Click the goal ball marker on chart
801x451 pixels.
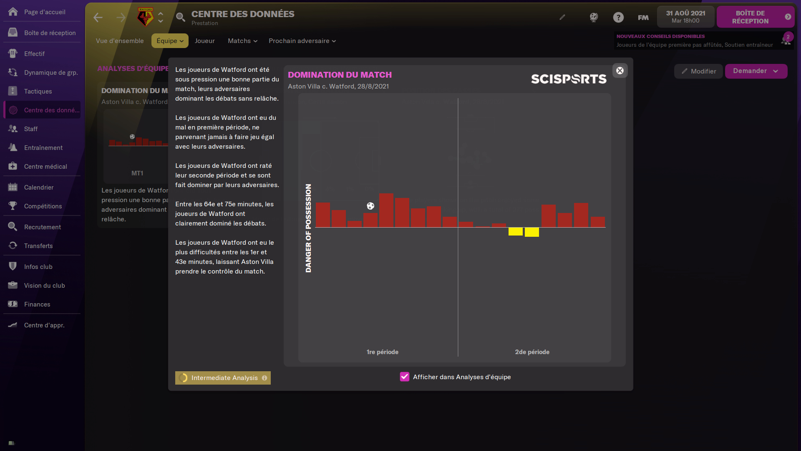click(370, 206)
